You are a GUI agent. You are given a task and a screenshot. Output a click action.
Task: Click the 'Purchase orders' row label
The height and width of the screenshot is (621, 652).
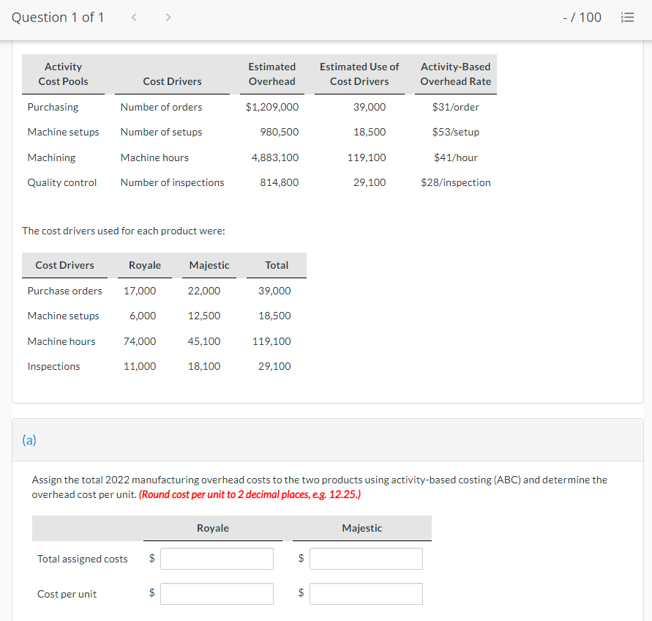64,291
